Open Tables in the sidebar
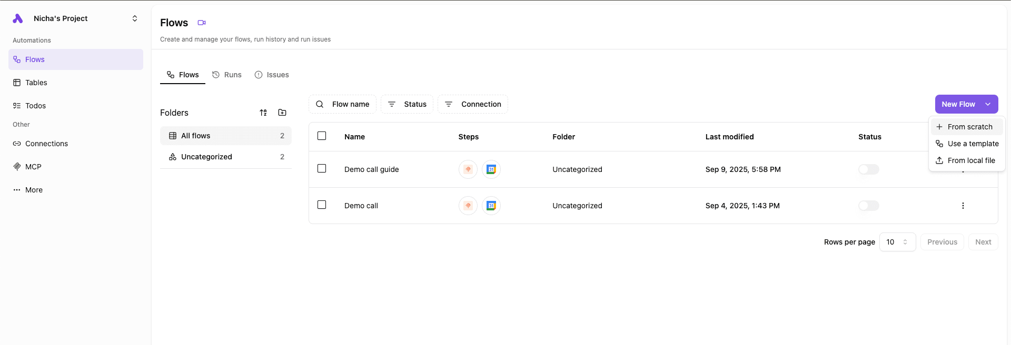The height and width of the screenshot is (345, 1011). [36, 83]
